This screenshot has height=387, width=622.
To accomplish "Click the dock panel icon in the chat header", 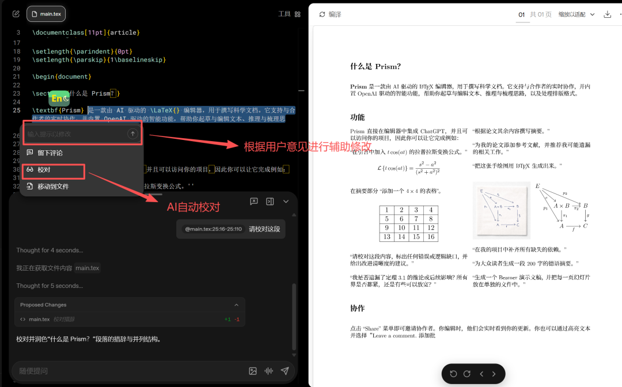I will coord(270,202).
